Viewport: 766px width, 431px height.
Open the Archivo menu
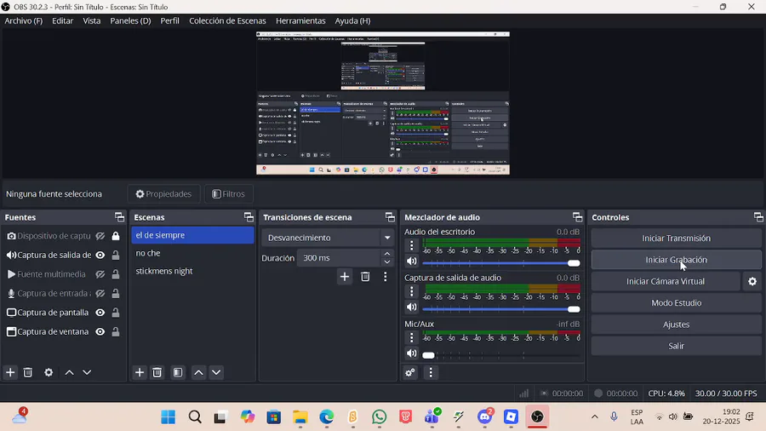[24, 20]
